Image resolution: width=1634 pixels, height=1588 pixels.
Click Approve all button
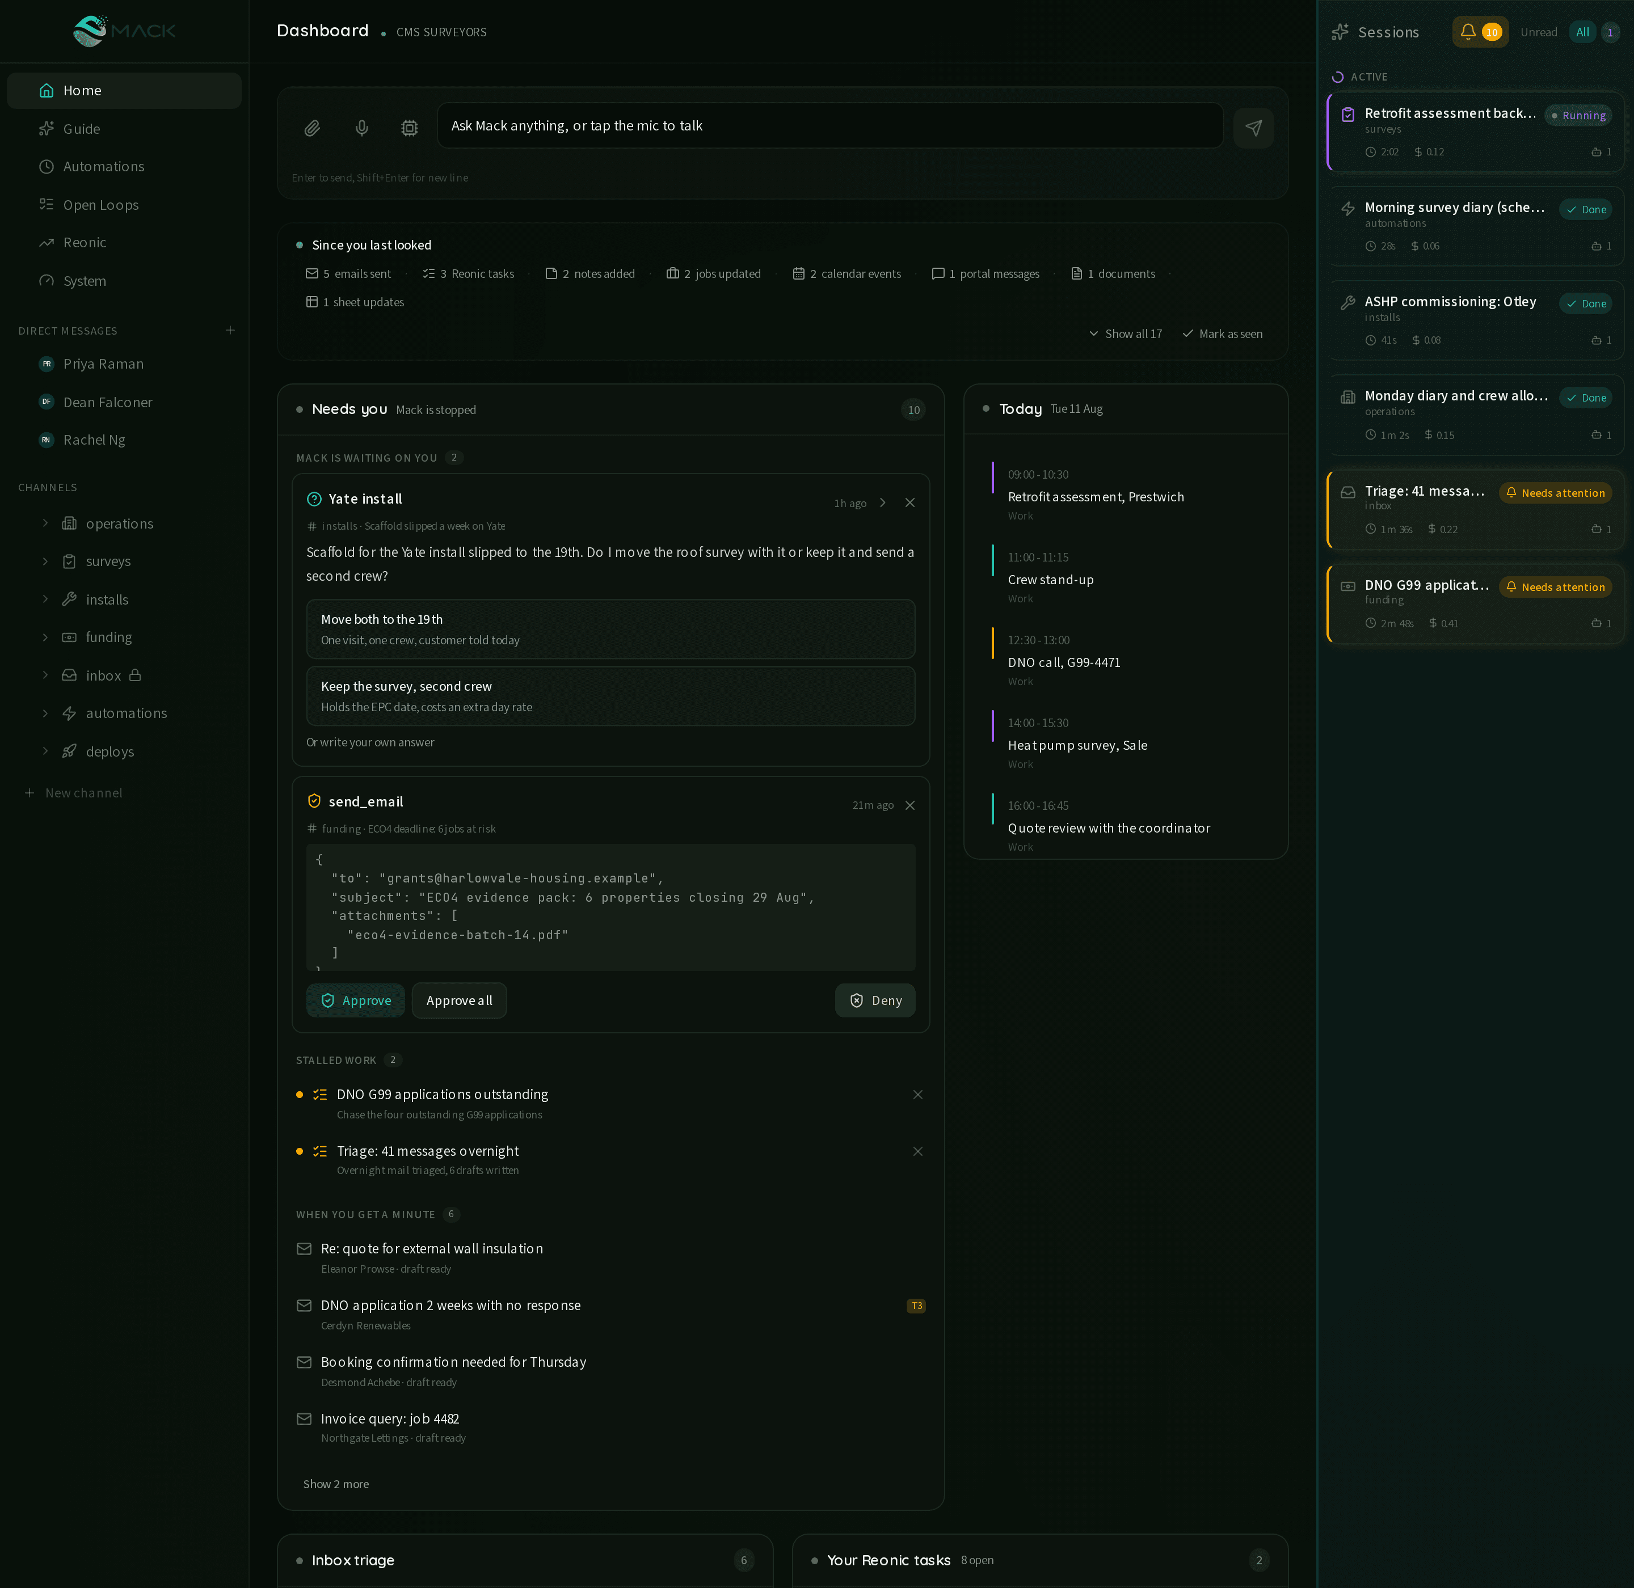tap(459, 1000)
